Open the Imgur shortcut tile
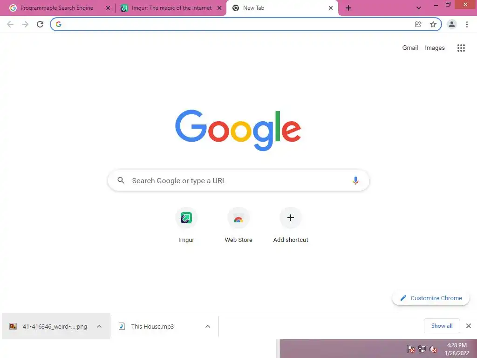The width and height of the screenshot is (477, 358). click(x=186, y=225)
